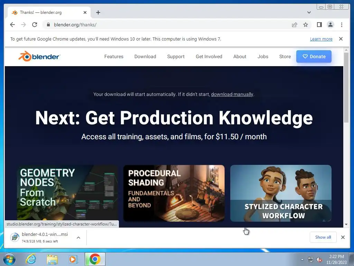The image size is (354, 266).
Task: Click the blue Donate button
Action: click(314, 56)
